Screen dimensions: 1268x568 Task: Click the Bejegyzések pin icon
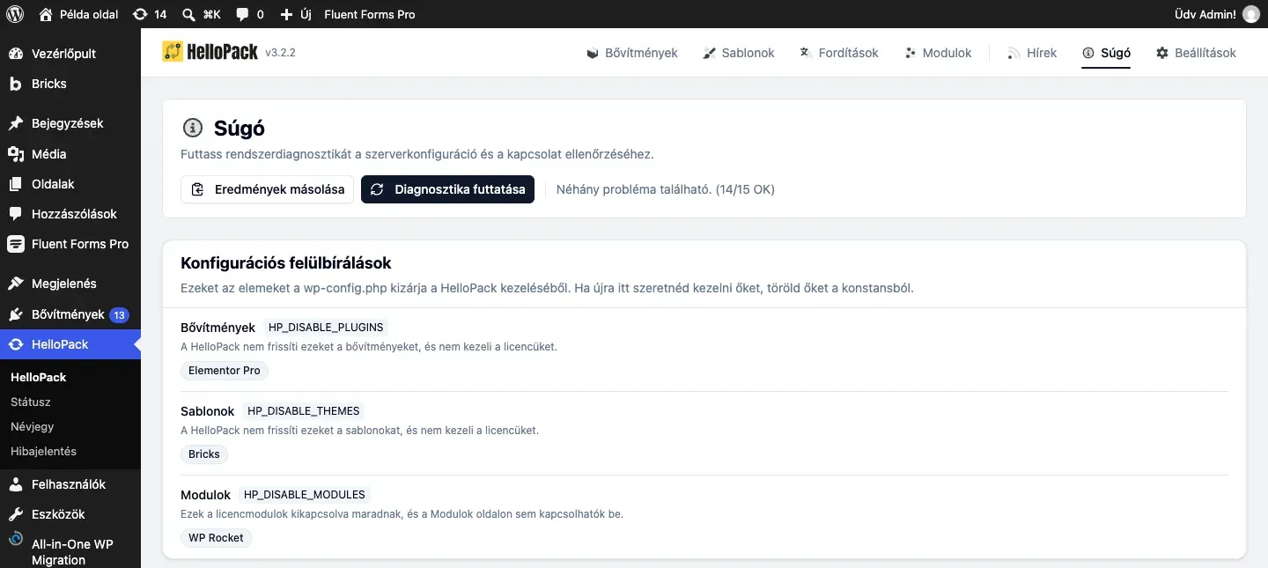16,123
